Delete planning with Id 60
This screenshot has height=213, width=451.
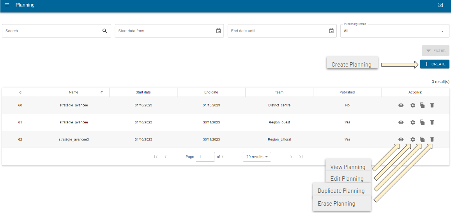(432, 105)
